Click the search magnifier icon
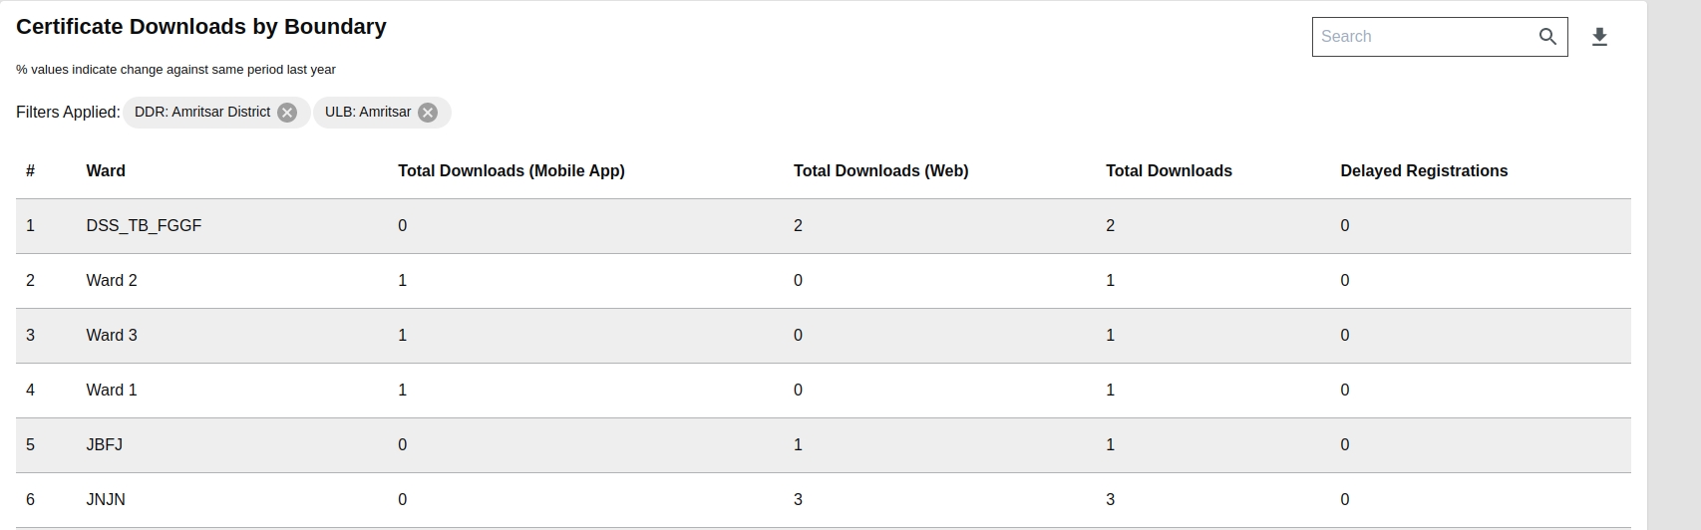Screen dimensions: 1701x530 point(1547,37)
